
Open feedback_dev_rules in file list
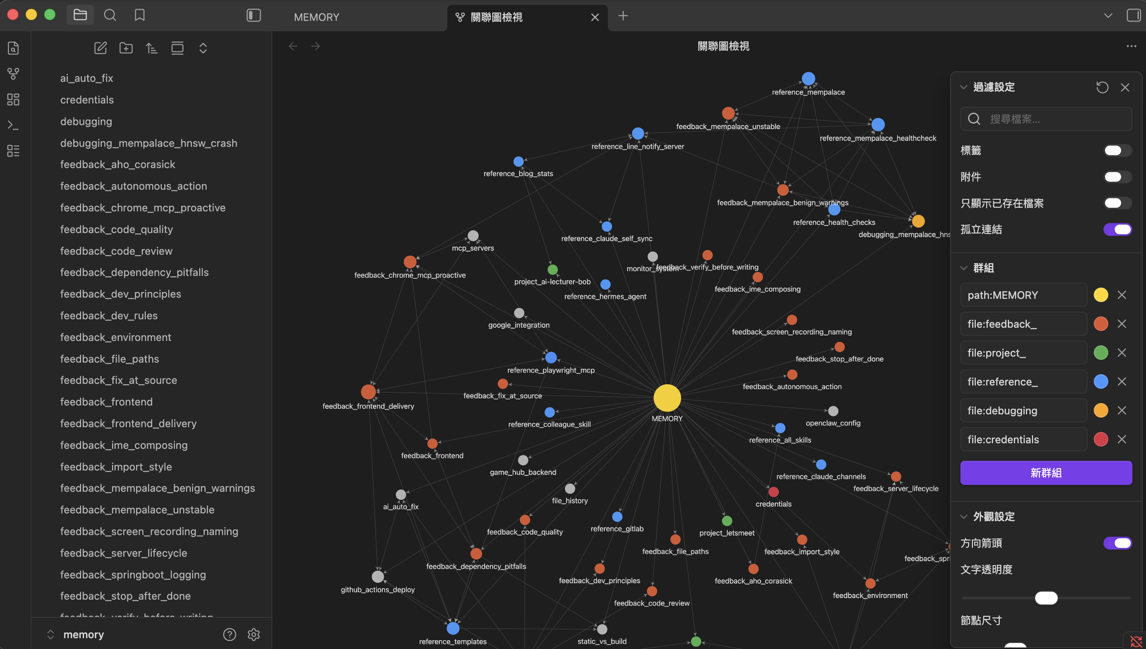click(x=109, y=316)
